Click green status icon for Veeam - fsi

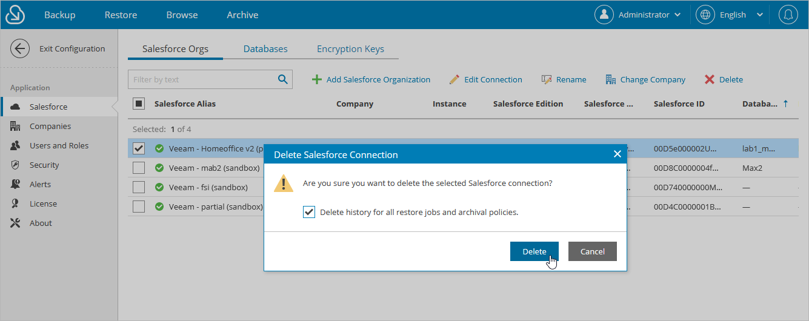pyautogui.click(x=159, y=187)
